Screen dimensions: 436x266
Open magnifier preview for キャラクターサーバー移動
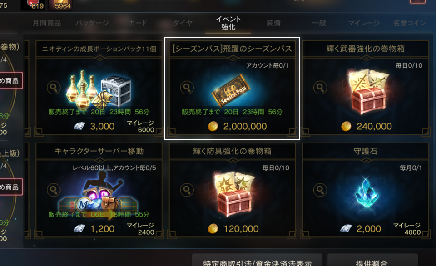tap(54, 190)
